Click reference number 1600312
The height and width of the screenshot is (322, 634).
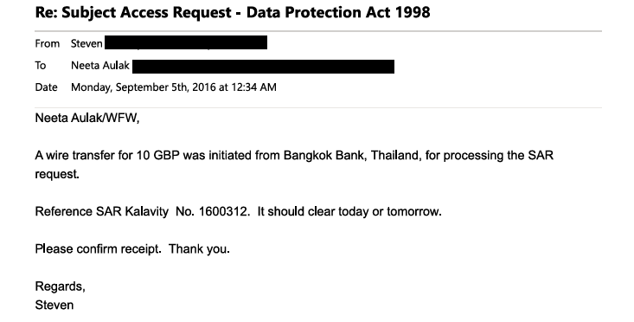click(224, 211)
